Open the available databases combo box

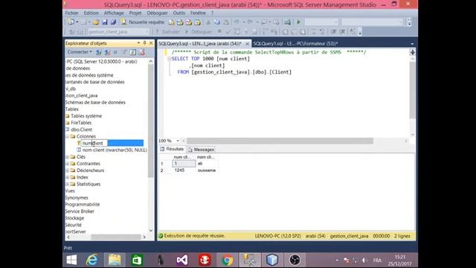coord(119,32)
